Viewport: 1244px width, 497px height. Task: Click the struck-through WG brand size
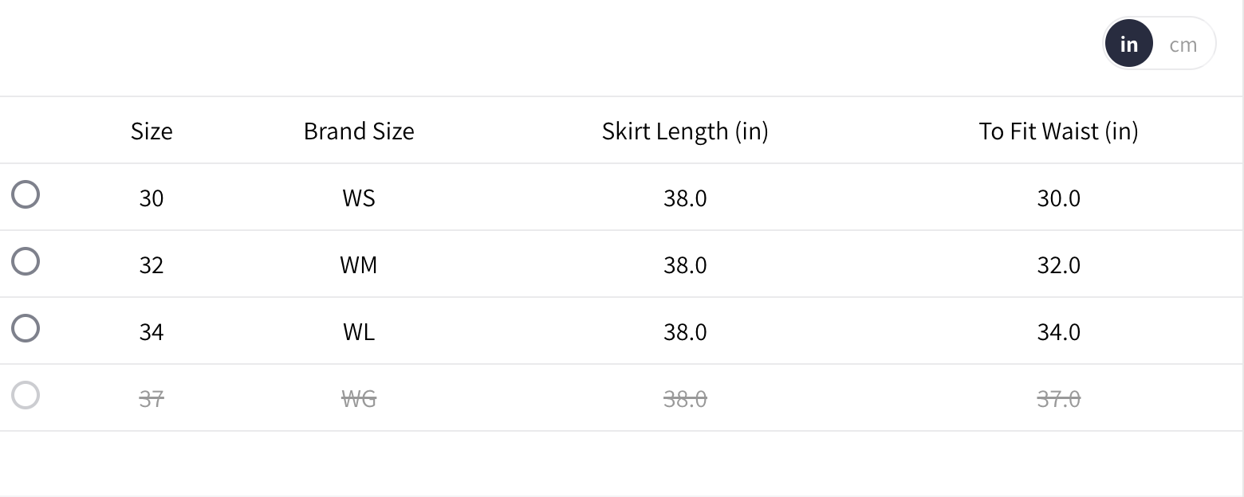pyautogui.click(x=359, y=398)
